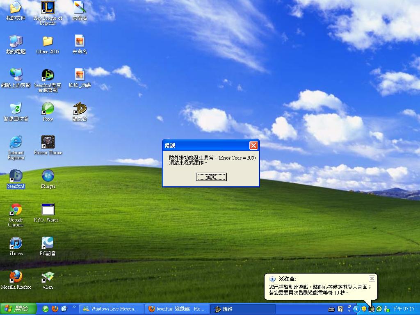Open the Office 2003 folder
The height and width of the screenshot is (315, 420).
[48, 44]
